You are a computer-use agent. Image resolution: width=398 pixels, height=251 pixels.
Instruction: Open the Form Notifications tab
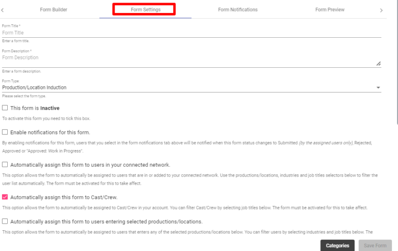click(238, 10)
